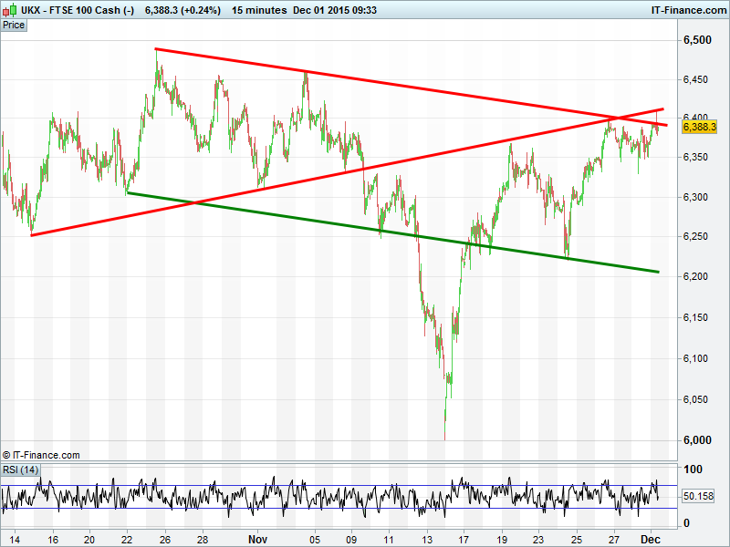Click the RSI 100 scale label
The height and width of the screenshot is (547, 730).
tap(693, 470)
